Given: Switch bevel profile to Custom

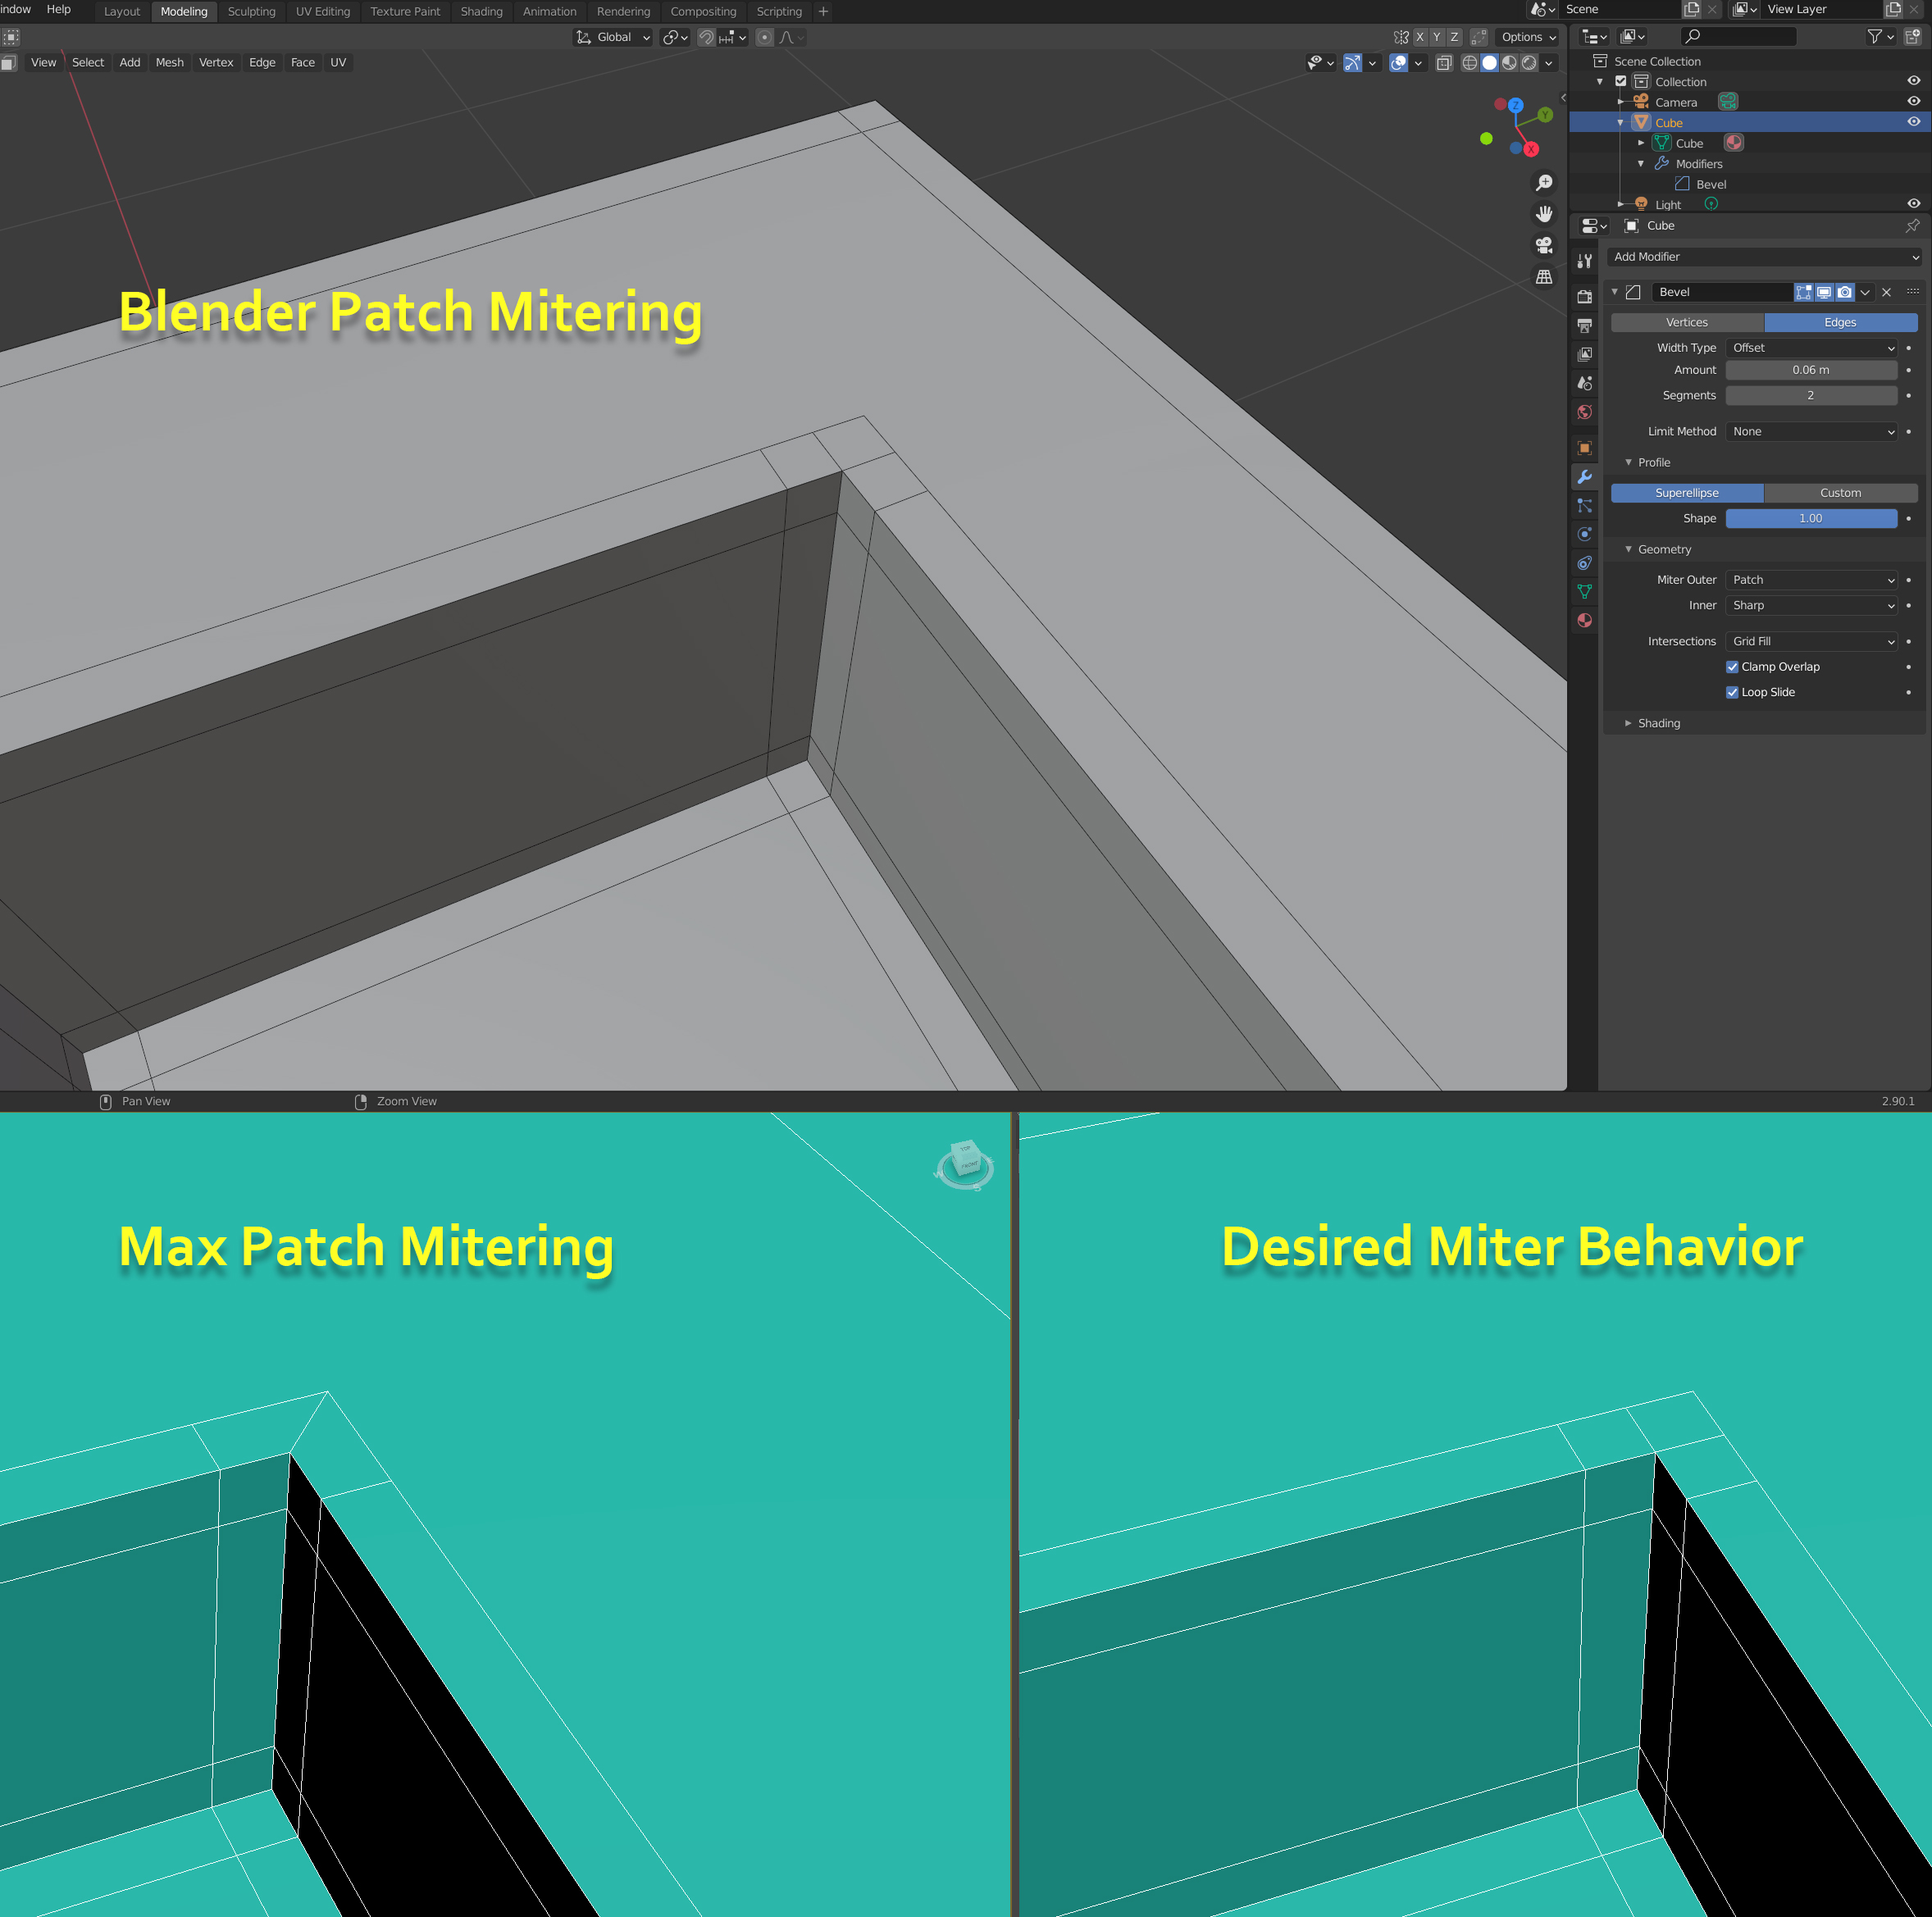Looking at the screenshot, I should coord(1841,492).
